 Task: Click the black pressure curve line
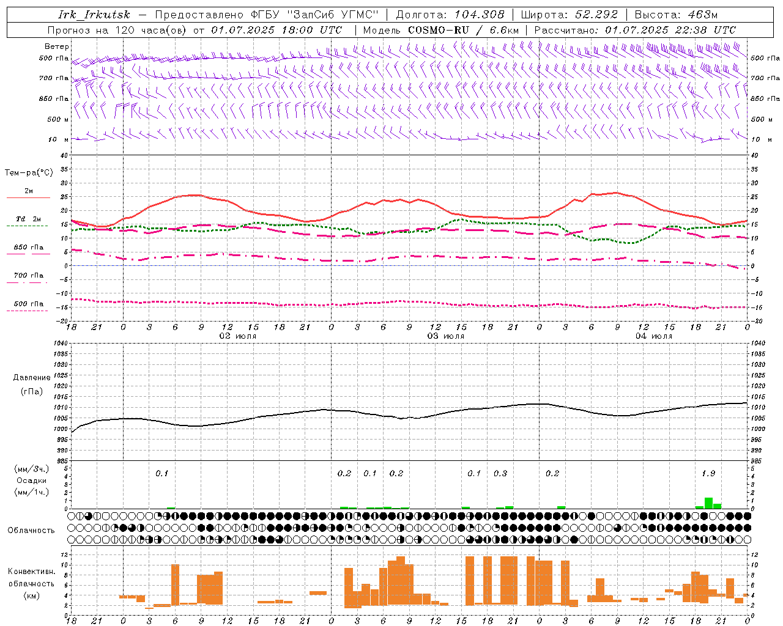pos(410,418)
